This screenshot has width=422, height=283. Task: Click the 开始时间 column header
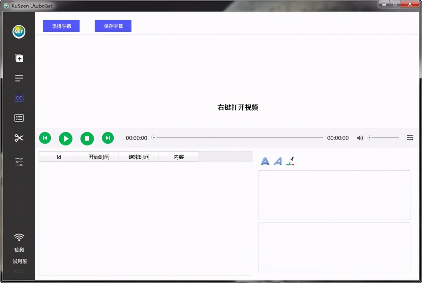pyautogui.click(x=99, y=157)
